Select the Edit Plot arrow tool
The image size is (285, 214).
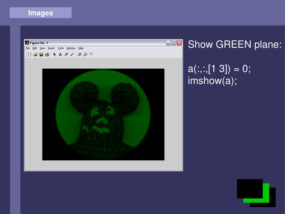click(55, 54)
